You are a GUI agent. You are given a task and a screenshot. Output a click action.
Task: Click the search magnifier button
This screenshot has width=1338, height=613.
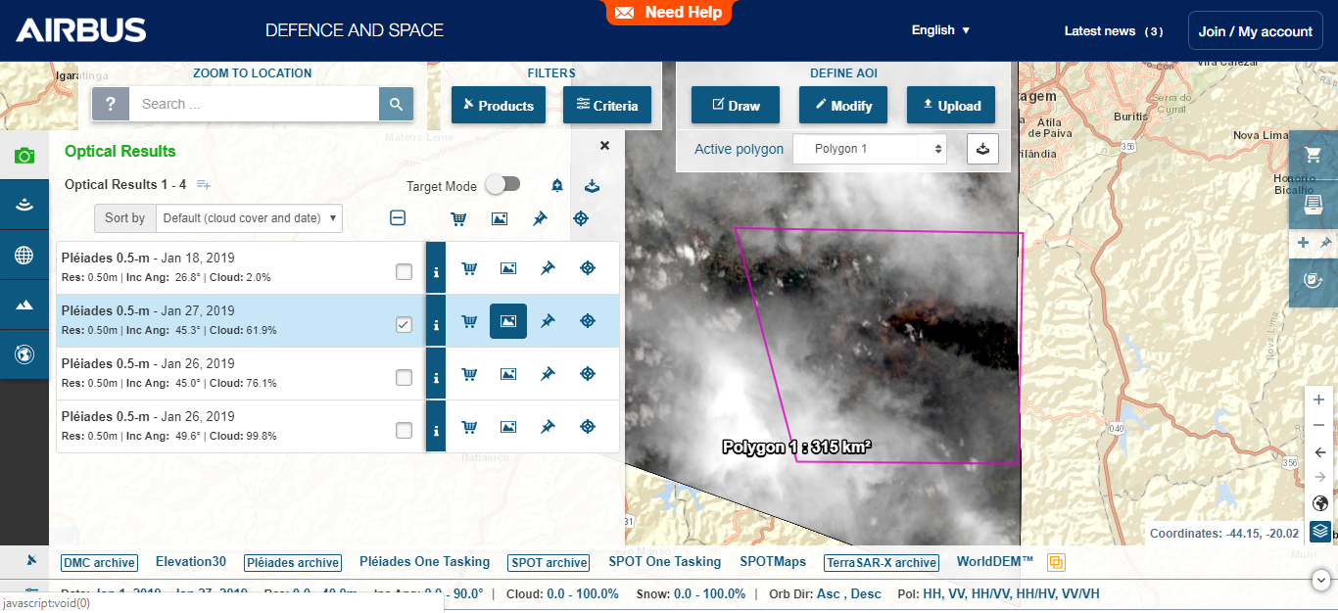tap(396, 104)
